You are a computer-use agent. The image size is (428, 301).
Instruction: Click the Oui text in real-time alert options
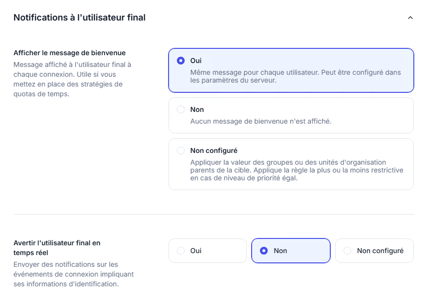point(196,251)
